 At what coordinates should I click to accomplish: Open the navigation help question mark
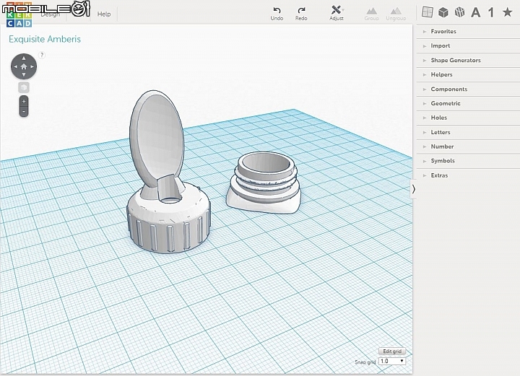tap(42, 55)
